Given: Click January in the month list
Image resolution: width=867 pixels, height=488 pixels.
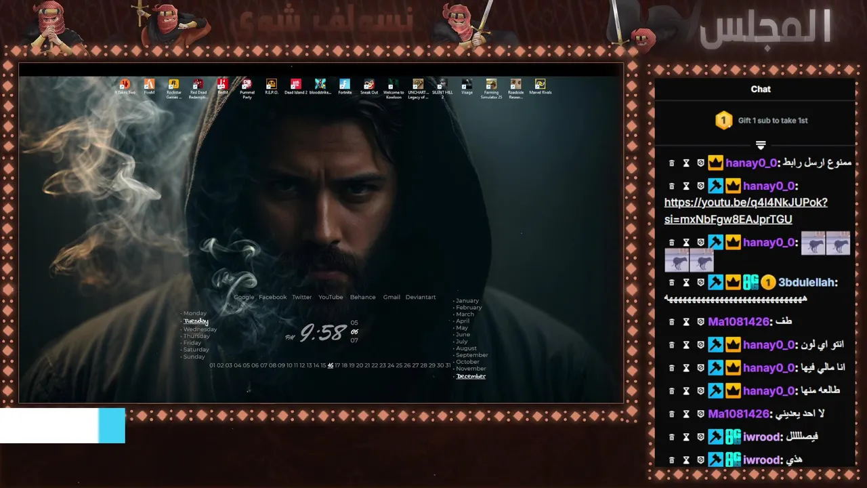Looking at the screenshot, I should [467, 301].
